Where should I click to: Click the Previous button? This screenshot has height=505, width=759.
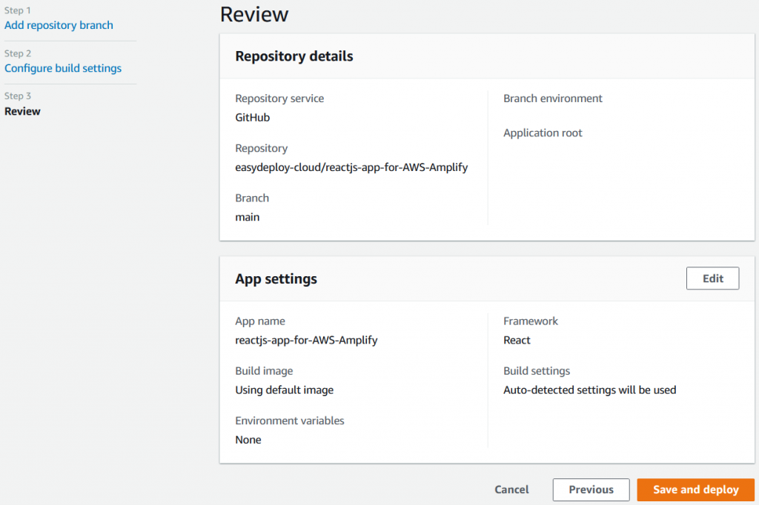[591, 489]
